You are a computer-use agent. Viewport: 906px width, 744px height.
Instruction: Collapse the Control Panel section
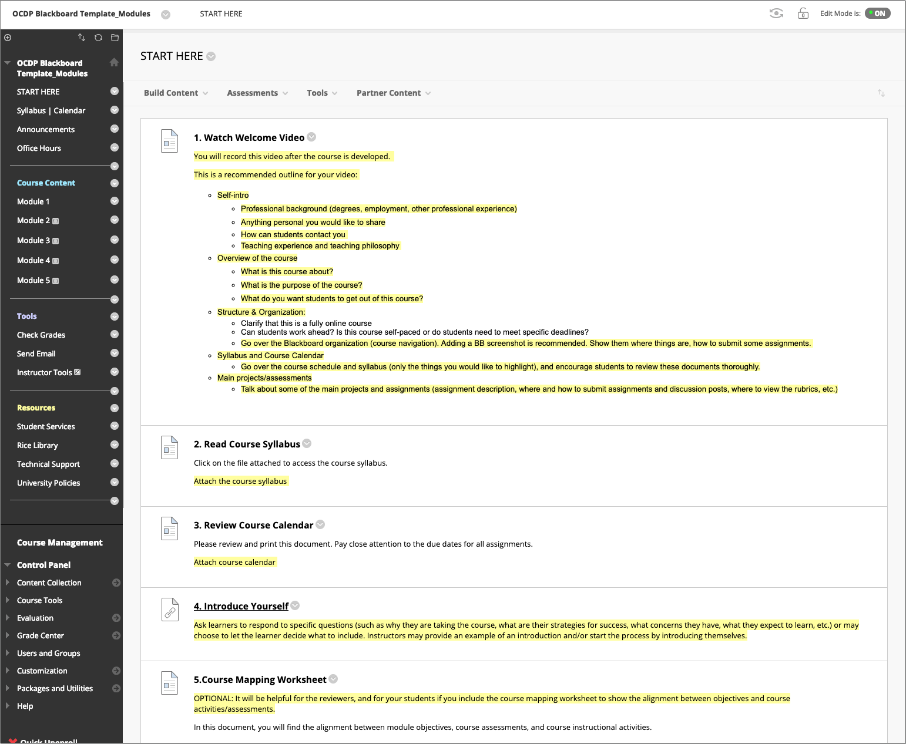click(8, 565)
